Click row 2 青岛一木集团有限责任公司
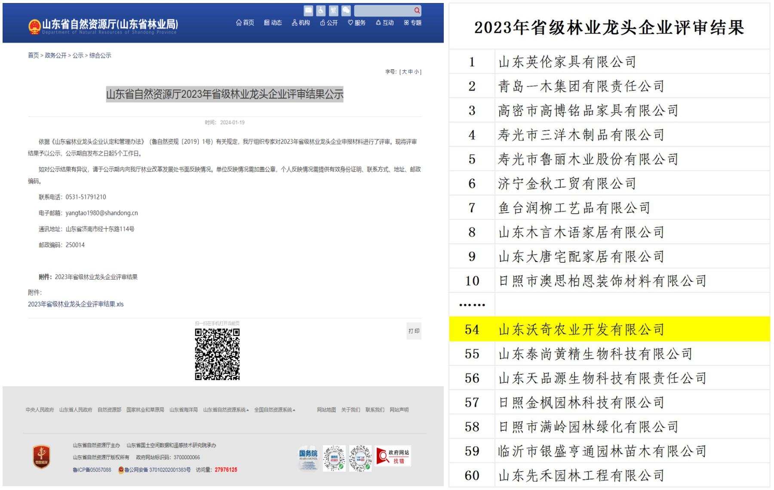Screen dimensions: 774x490 pyautogui.click(x=610, y=86)
